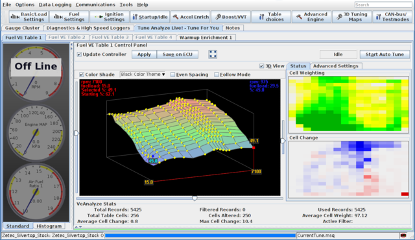Open the 3D Tuning Maps toolbar button

coord(351,17)
